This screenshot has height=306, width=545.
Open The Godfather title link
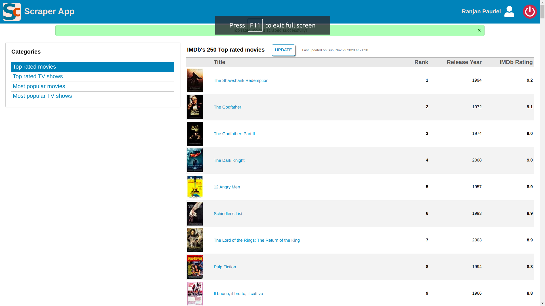pos(227,107)
